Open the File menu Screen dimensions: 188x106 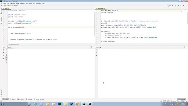[x=1, y=3]
